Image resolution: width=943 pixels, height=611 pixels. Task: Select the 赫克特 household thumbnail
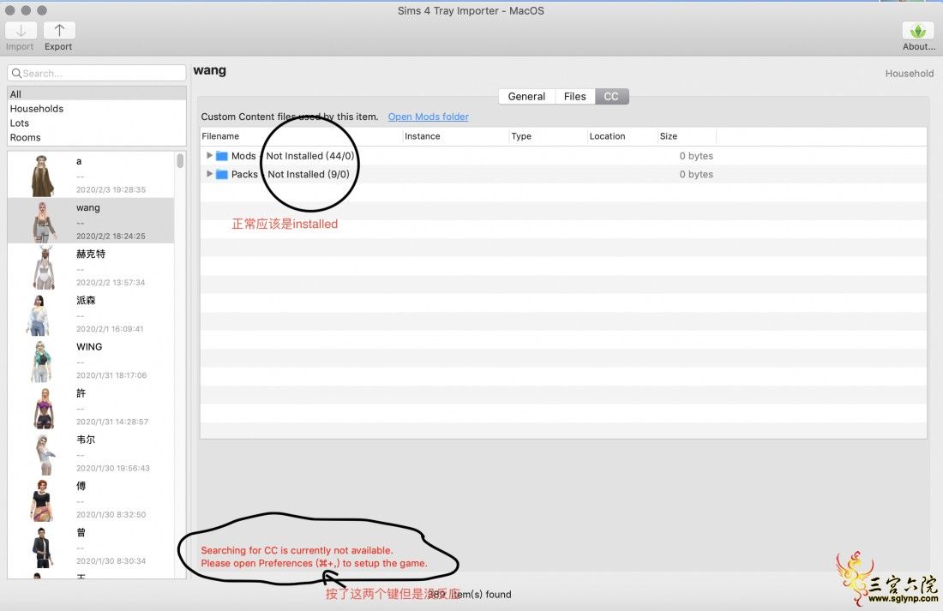pyautogui.click(x=44, y=267)
